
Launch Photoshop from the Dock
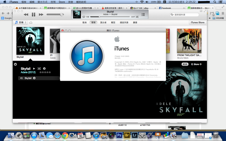tap(119, 135)
